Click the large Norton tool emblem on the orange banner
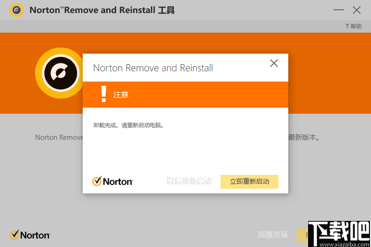 61,73
